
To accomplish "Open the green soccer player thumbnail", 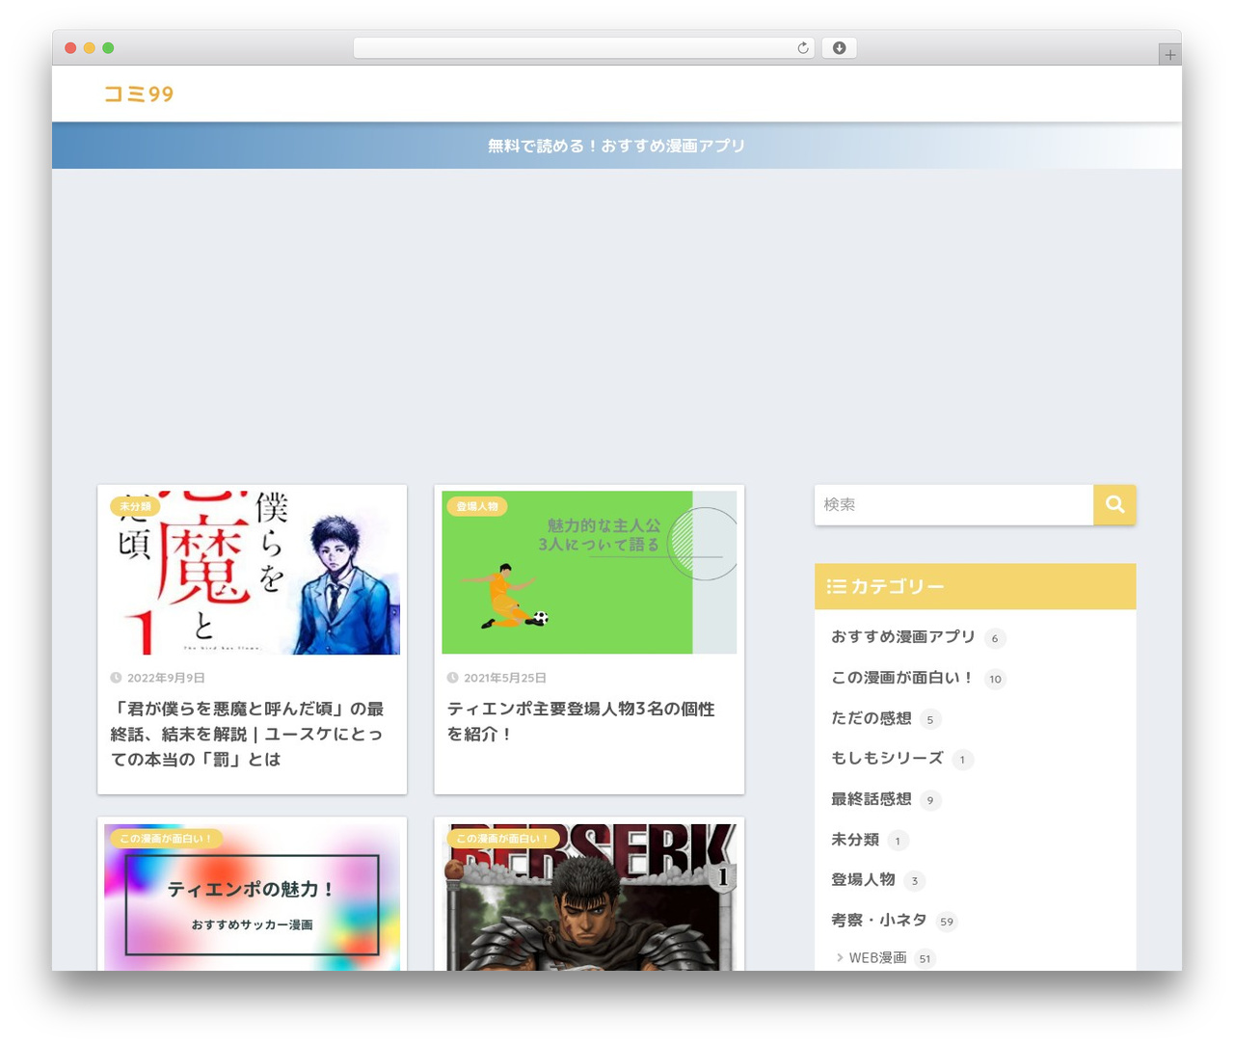I will (589, 573).
